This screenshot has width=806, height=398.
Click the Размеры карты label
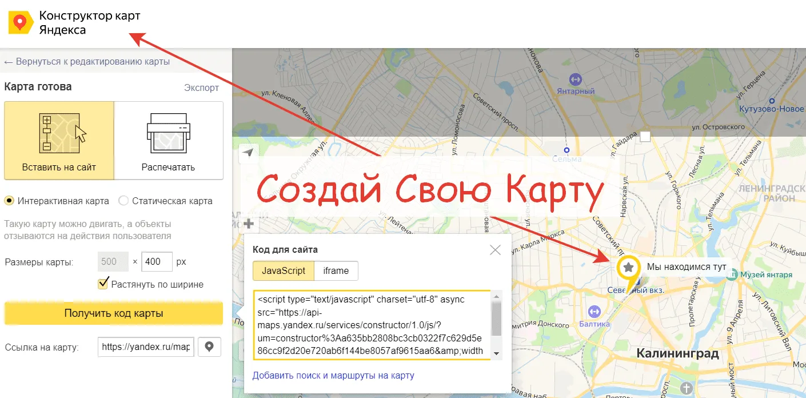pos(39,262)
